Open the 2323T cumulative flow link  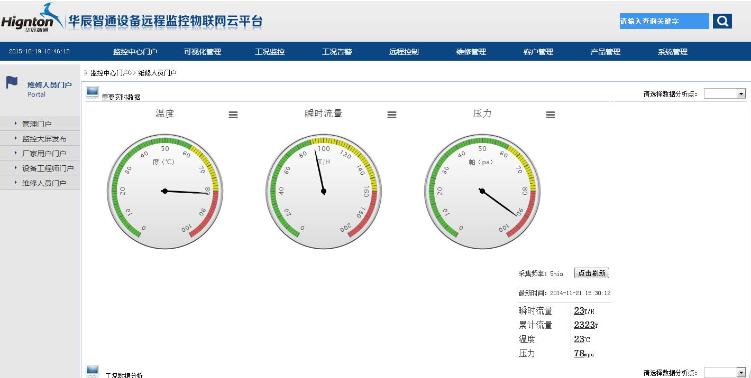point(583,325)
